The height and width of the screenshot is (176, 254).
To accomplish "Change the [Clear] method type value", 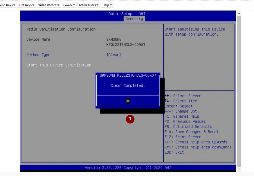I will click(x=114, y=55).
